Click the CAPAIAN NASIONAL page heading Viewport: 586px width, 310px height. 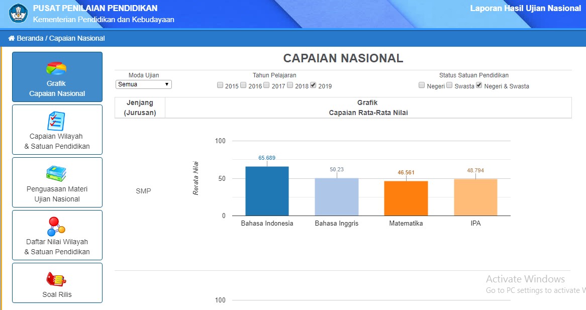[x=343, y=58]
